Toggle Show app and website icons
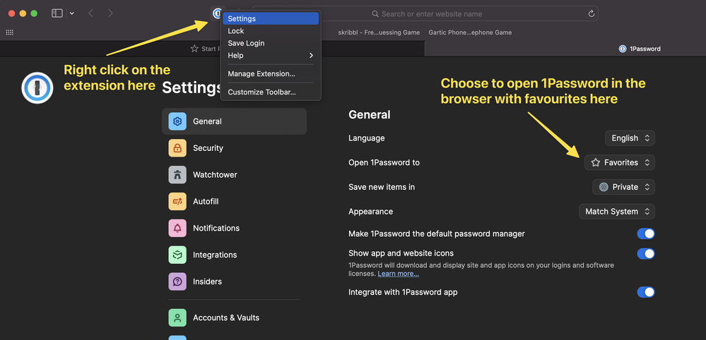This screenshot has height=340, width=706. (645, 253)
